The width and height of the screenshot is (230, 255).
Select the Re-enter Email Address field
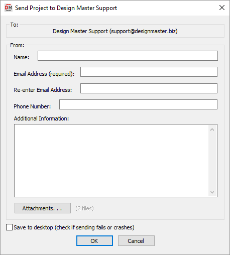coord(149,88)
